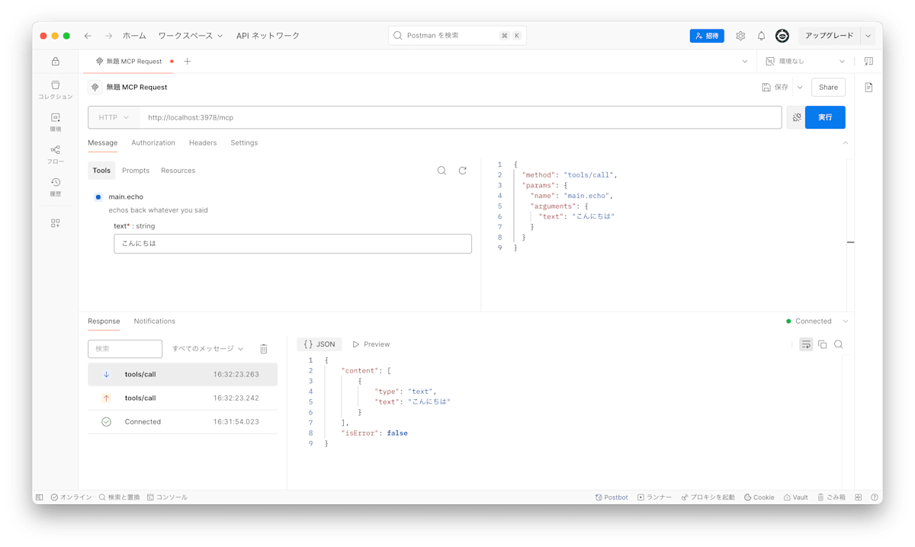This screenshot has width=915, height=547.
Task: Switch to the Authorization tab
Action: [x=153, y=143]
